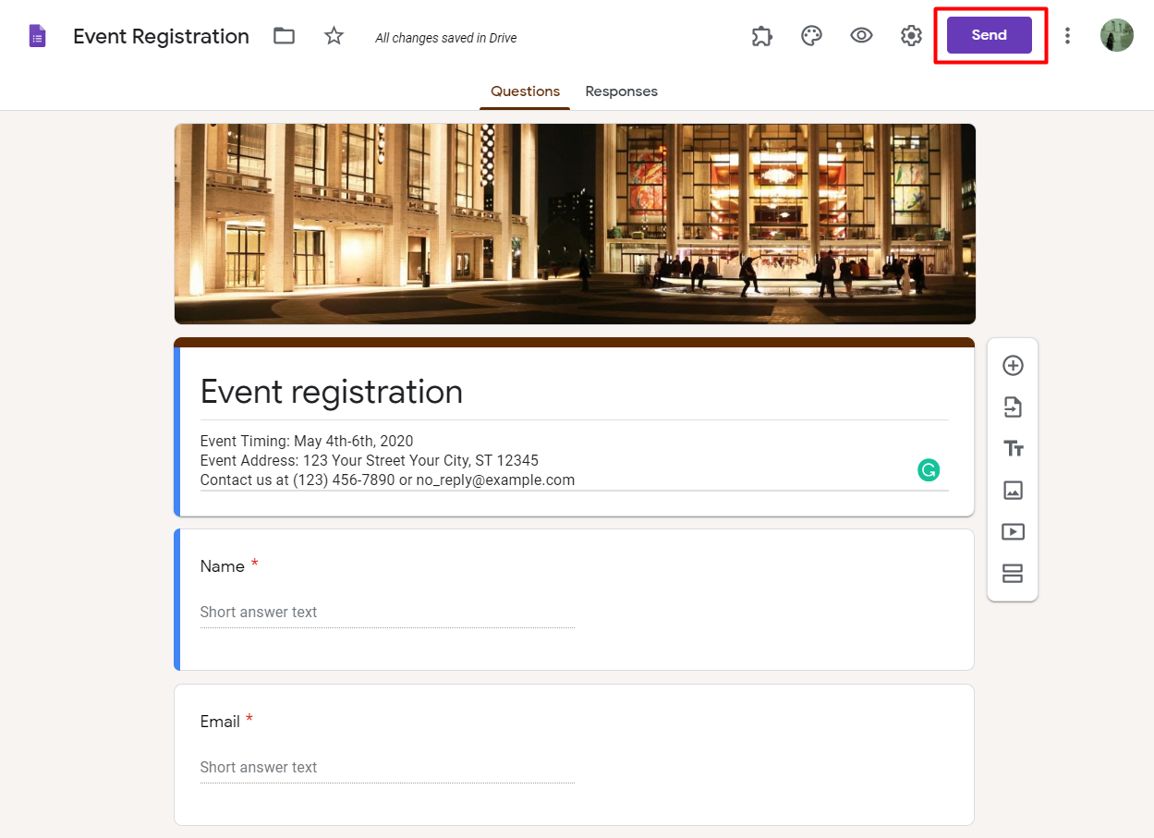Click the Send button
The width and height of the screenshot is (1154, 838).
[989, 35]
